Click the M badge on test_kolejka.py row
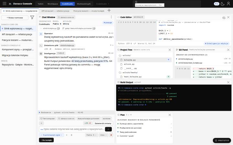The width and height of the screenshot is (233, 145). pyautogui.click(x=168, y=77)
